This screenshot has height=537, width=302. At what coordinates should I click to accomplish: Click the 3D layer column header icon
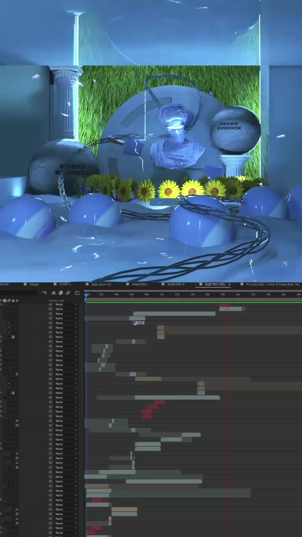[17, 300]
